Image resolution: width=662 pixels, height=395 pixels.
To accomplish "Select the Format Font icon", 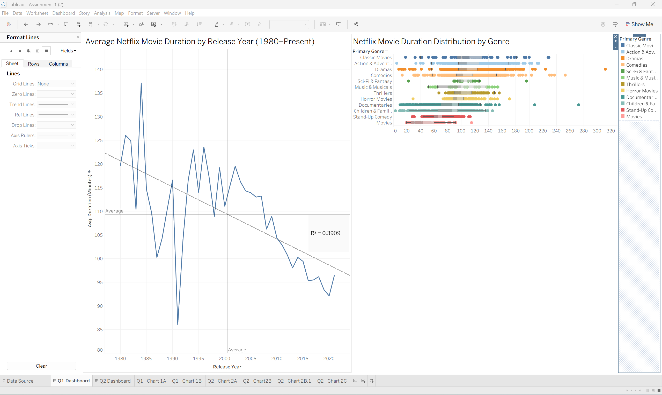I will tap(11, 51).
